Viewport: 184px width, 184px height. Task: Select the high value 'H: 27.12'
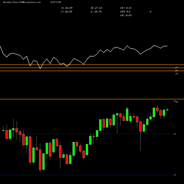(96, 8)
